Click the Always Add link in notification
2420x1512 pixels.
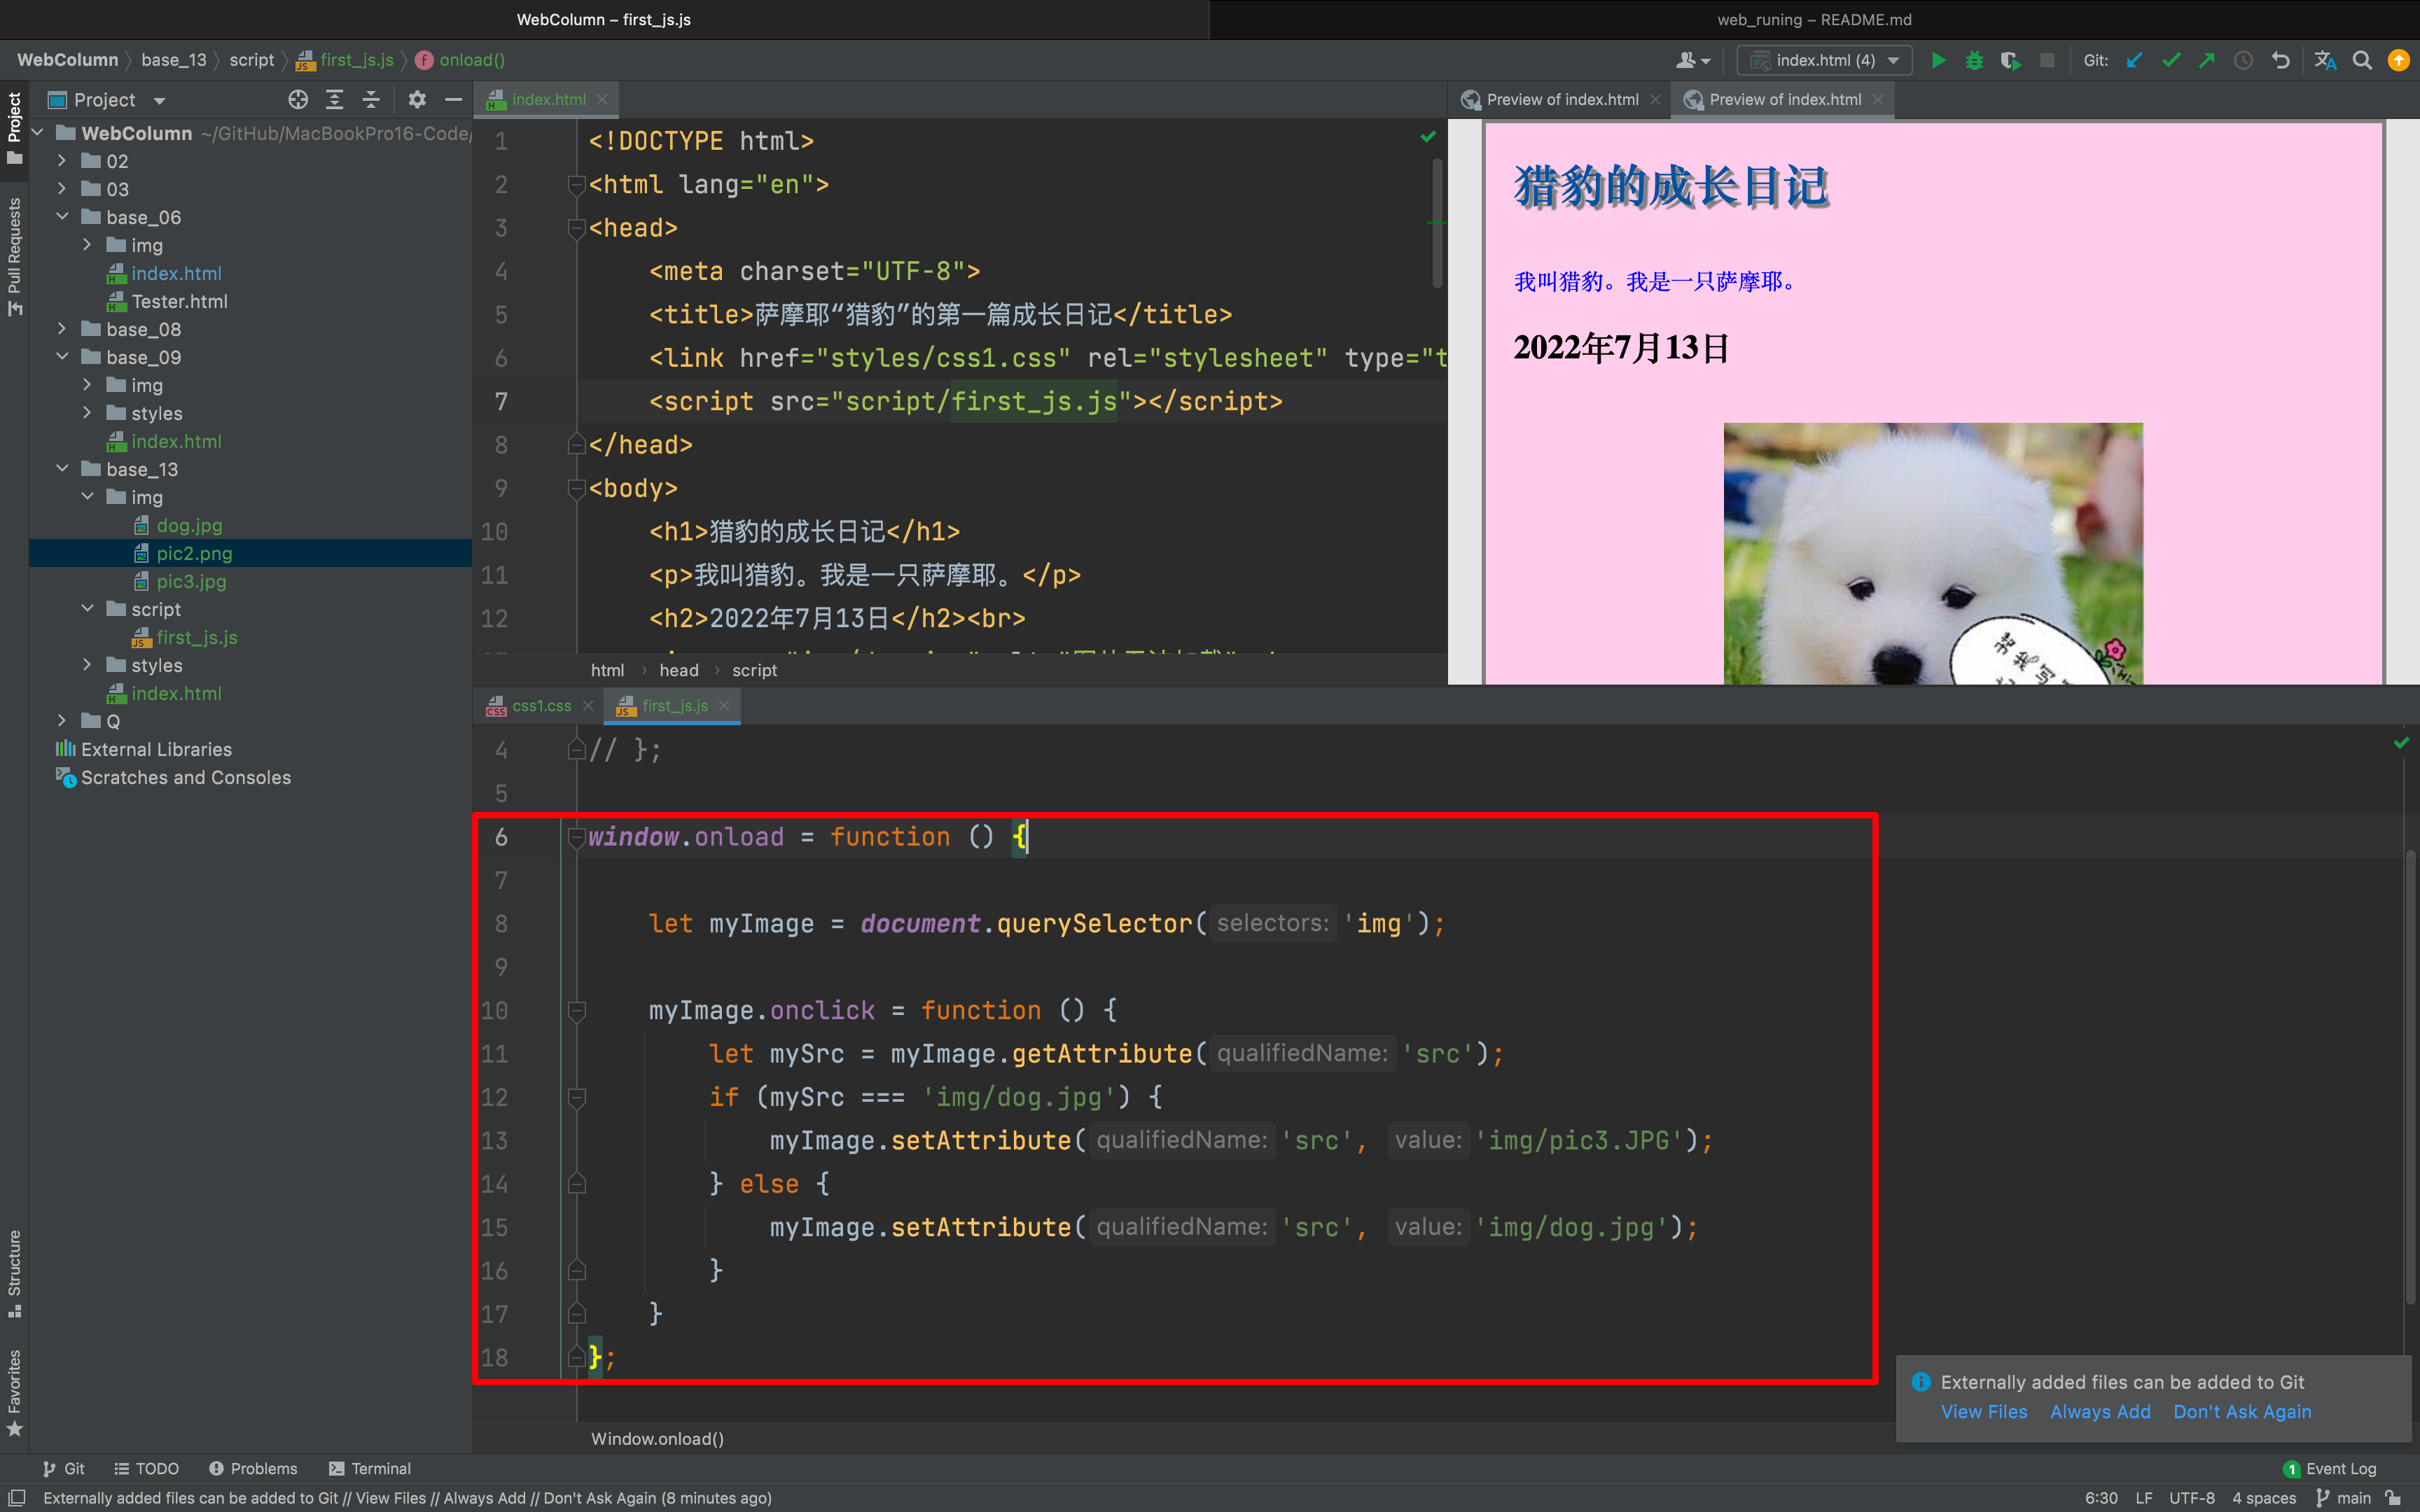(x=2100, y=1412)
